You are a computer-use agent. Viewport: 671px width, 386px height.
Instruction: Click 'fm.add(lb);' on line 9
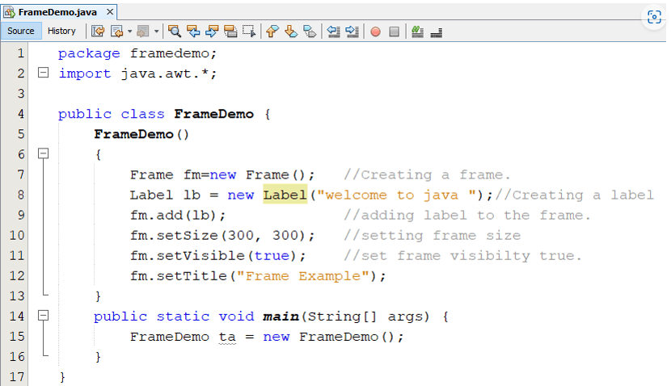(x=178, y=215)
